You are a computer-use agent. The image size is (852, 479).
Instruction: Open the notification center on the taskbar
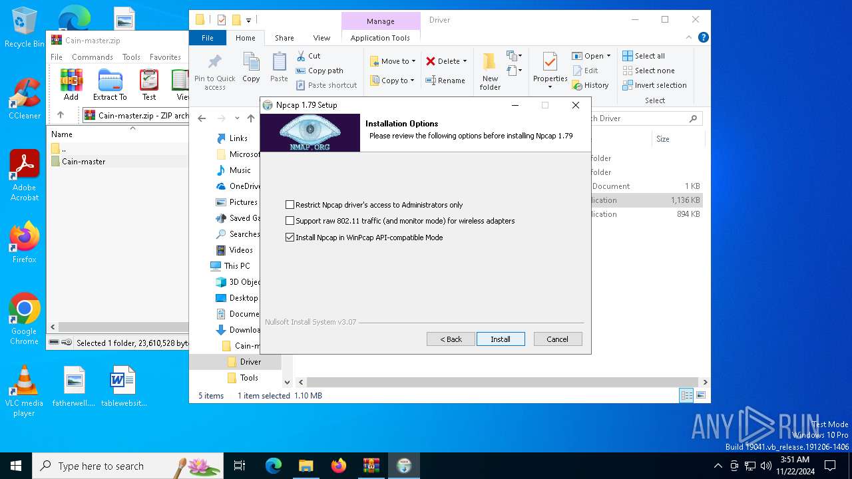tap(830, 466)
